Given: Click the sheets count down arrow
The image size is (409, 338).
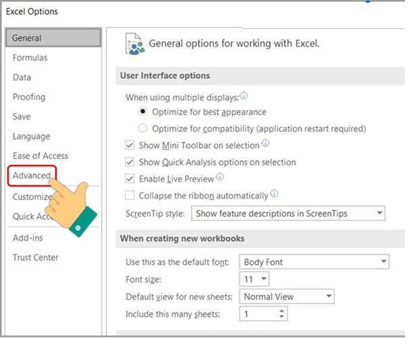Looking at the screenshot, I should pos(281,316).
